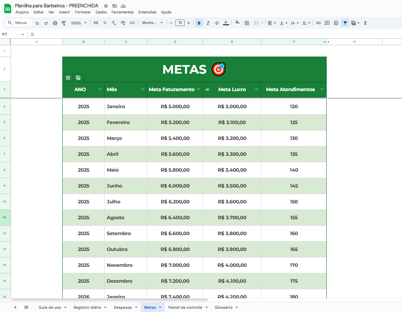
Task: Open the zoom 100% dropdown
Action: [x=79, y=23]
